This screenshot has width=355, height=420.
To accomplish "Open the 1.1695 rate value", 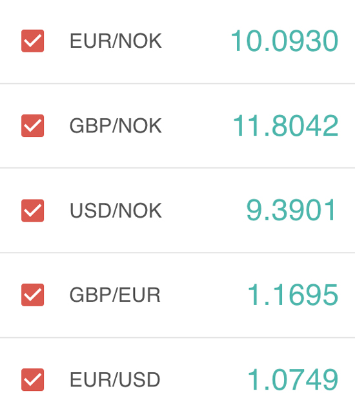I will pos(293,295).
